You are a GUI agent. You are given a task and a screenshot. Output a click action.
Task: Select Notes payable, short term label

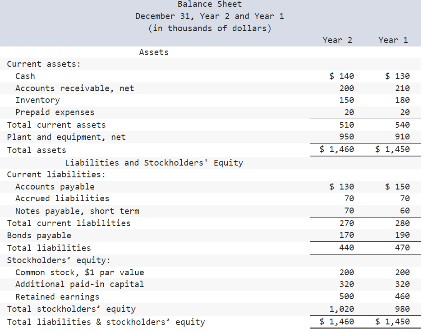point(77,211)
